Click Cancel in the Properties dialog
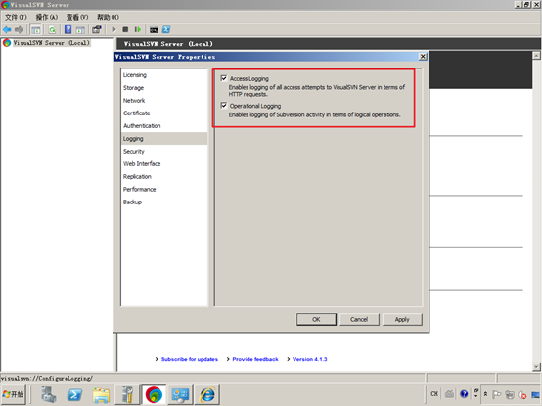 coord(359,319)
